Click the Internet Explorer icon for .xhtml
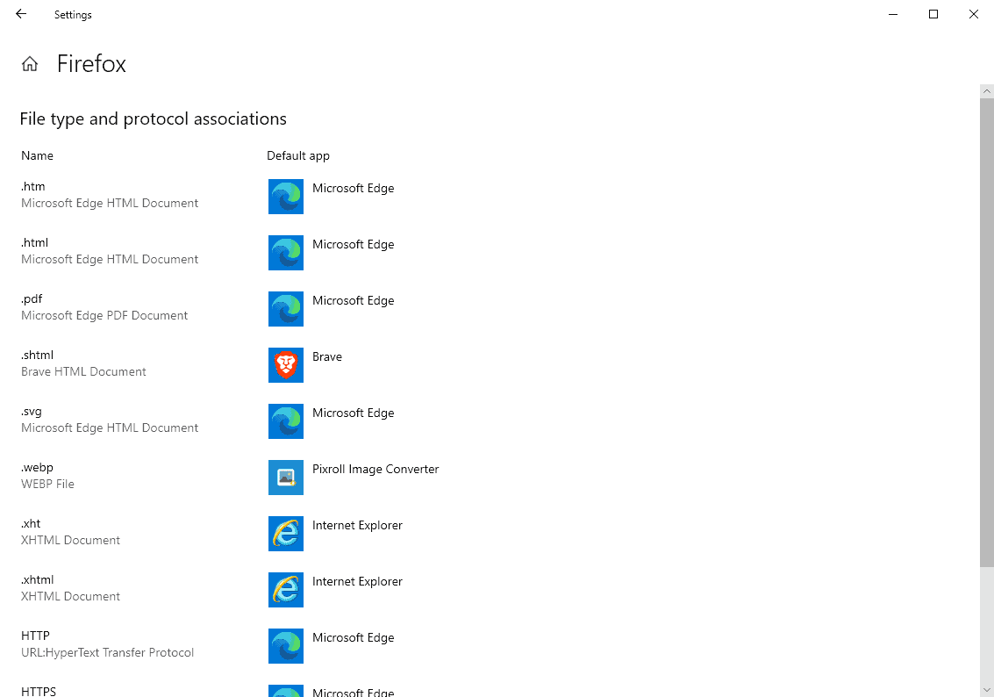This screenshot has width=994, height=697. click(x=286, y=590)
